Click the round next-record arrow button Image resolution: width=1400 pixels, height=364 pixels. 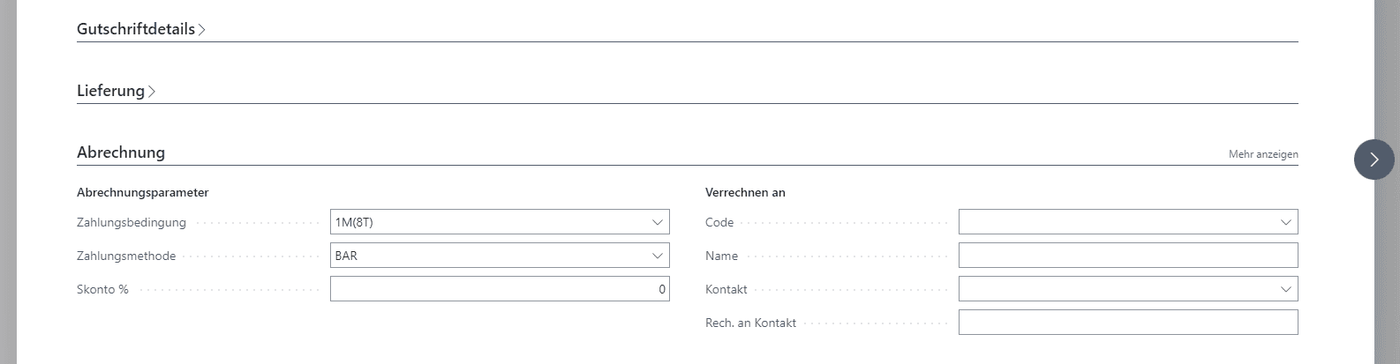tap(1374, 160)
